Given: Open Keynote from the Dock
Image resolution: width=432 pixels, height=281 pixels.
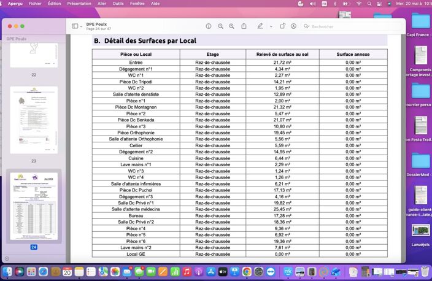Looking at the screenshot, I should [x=235, y=272].
